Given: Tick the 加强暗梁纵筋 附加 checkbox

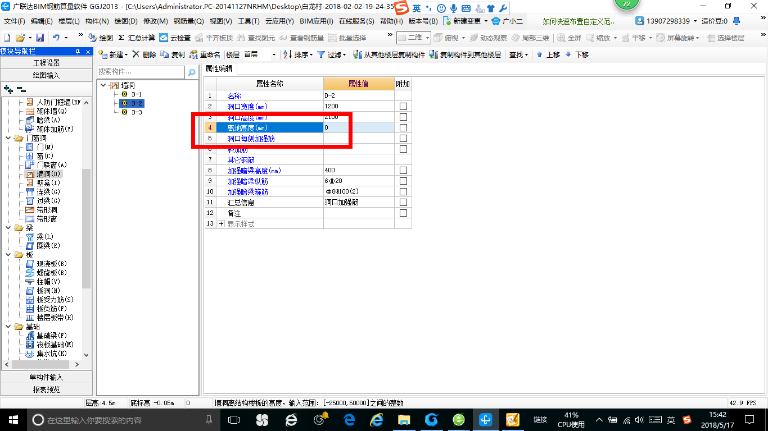Looking at the screenshot, I should point(403,181).
